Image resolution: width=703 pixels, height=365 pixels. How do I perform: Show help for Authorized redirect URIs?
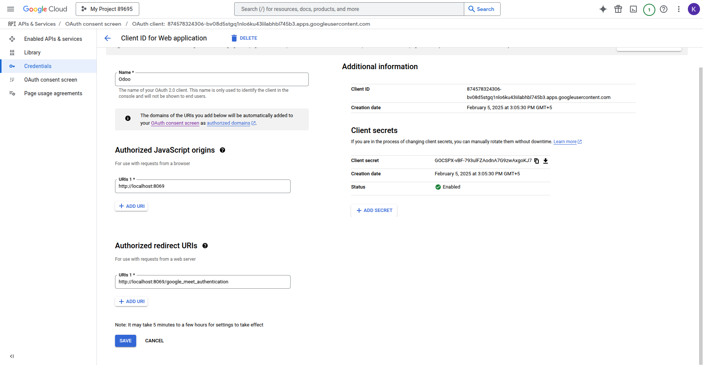205,246
